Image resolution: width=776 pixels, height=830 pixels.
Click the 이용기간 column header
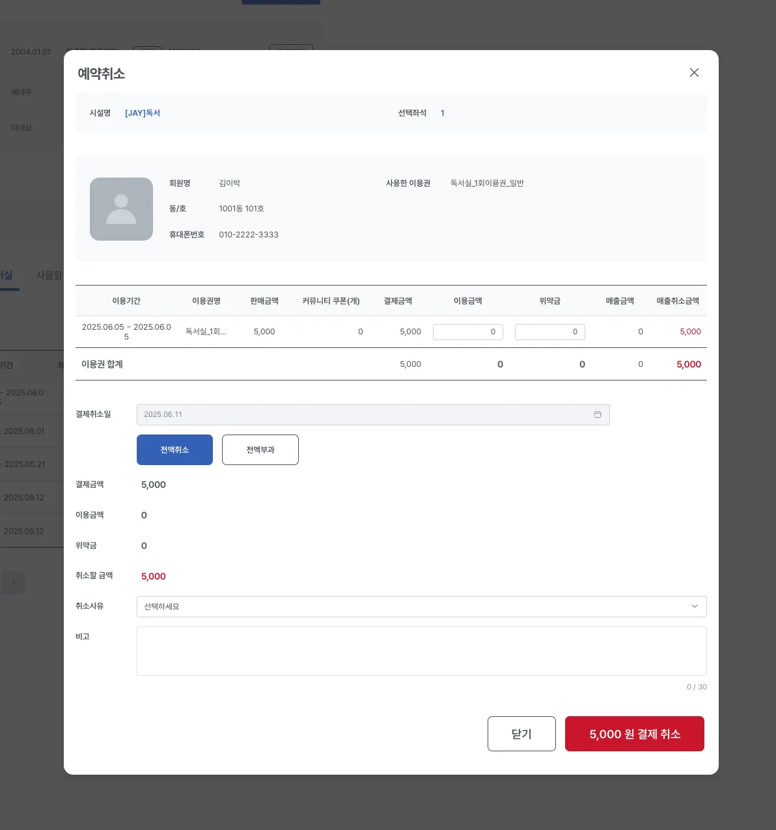click(126, 301)
